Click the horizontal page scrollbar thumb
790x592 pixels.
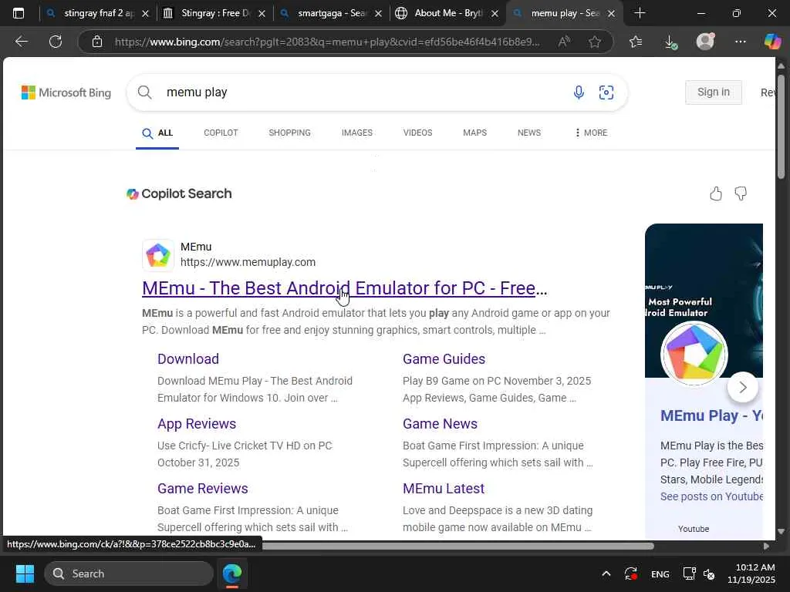(457, 547)
